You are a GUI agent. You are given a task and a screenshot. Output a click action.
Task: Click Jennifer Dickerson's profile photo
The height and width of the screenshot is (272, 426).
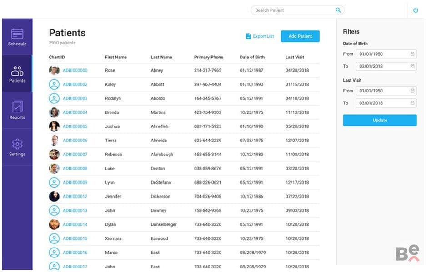click(54, 196)
